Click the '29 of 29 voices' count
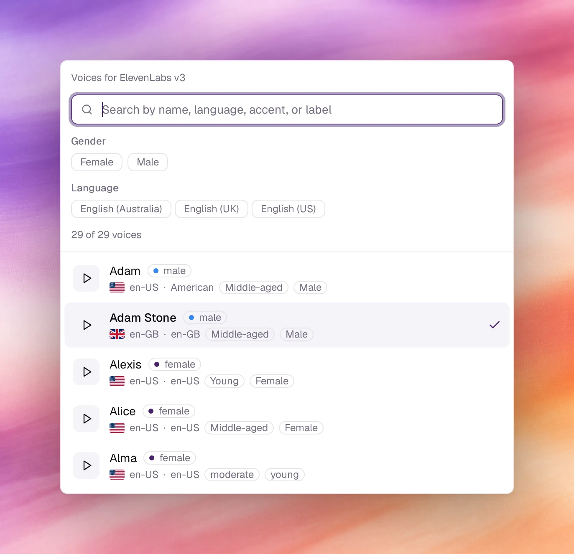The image size is (574, 554). pos(106,235)
